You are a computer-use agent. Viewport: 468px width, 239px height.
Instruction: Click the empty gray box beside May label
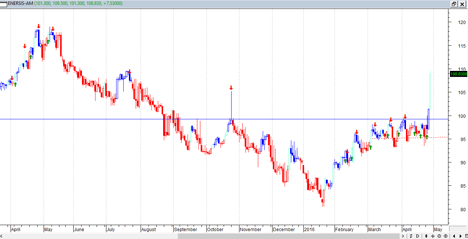[x=457, y=228]
